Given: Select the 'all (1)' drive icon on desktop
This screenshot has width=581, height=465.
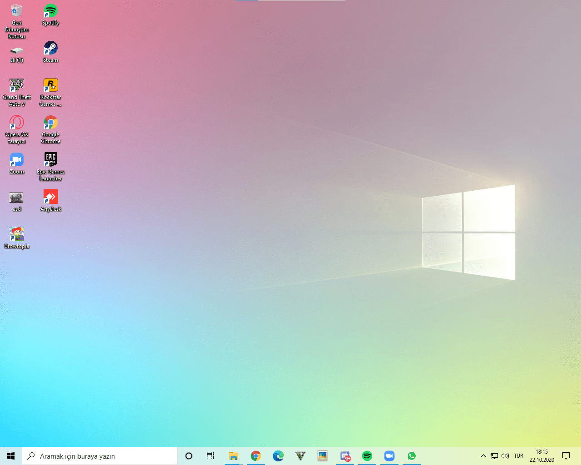Looking at the screenshot, I should (17, 54).
